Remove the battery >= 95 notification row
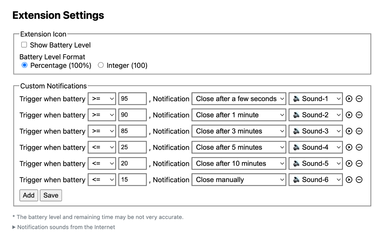Viewport: 383px width, 239px height. click(359, 99)
